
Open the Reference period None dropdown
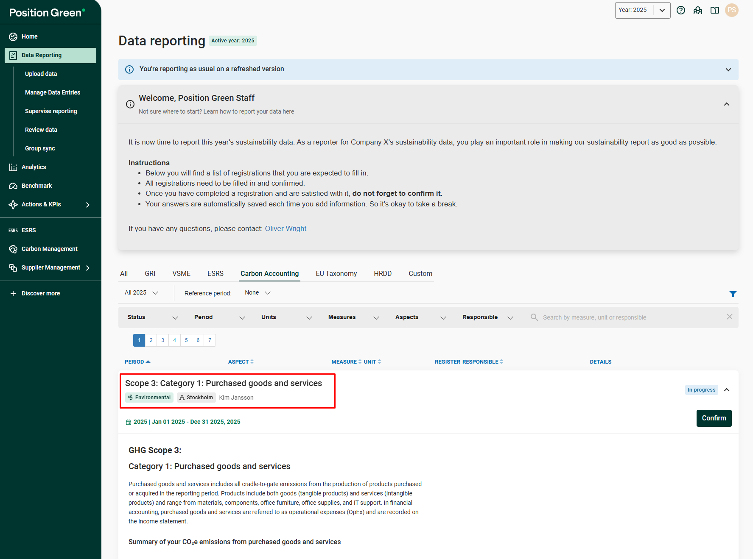258,293
